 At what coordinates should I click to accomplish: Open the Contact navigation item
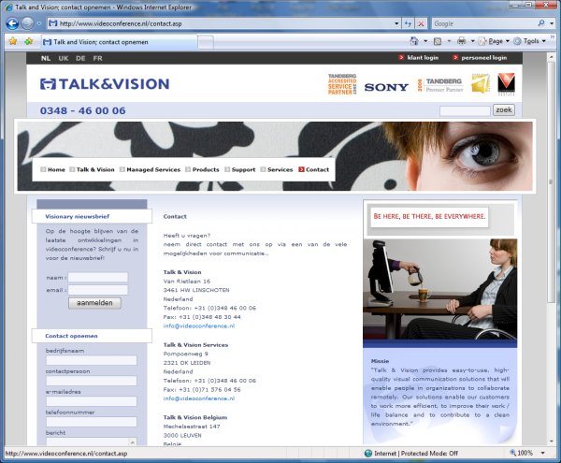tap(314, 169)
